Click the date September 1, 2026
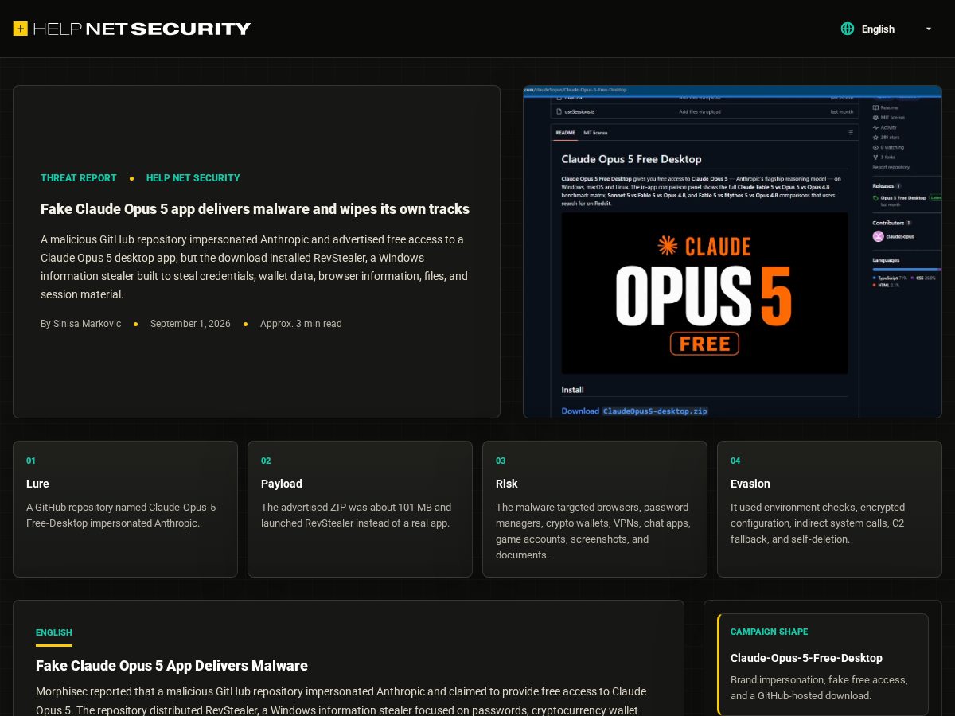This screenshot has width=955, height=716. [x=190, y=324]
